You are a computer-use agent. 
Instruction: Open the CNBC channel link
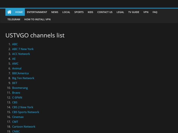(x=16, y=132)
